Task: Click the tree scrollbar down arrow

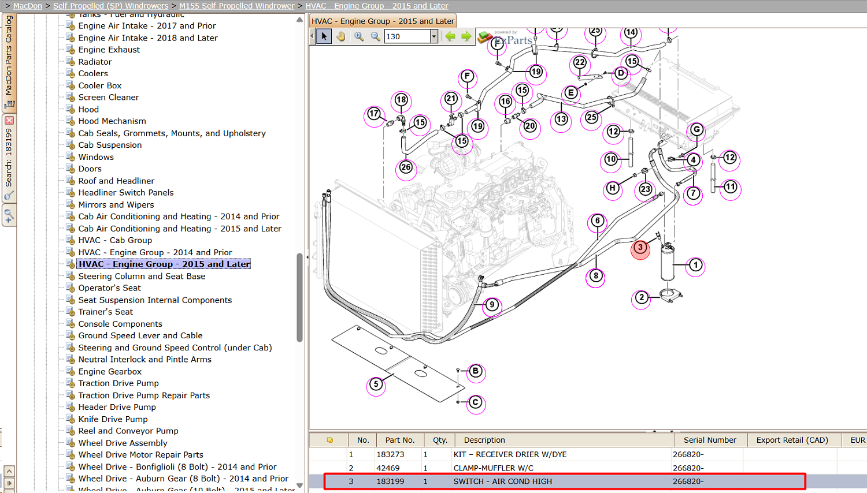Action: (x=299, y=485)
